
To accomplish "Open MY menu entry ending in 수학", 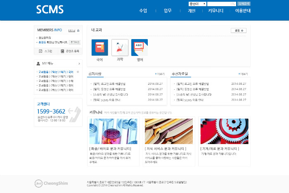I will point(56,81).
